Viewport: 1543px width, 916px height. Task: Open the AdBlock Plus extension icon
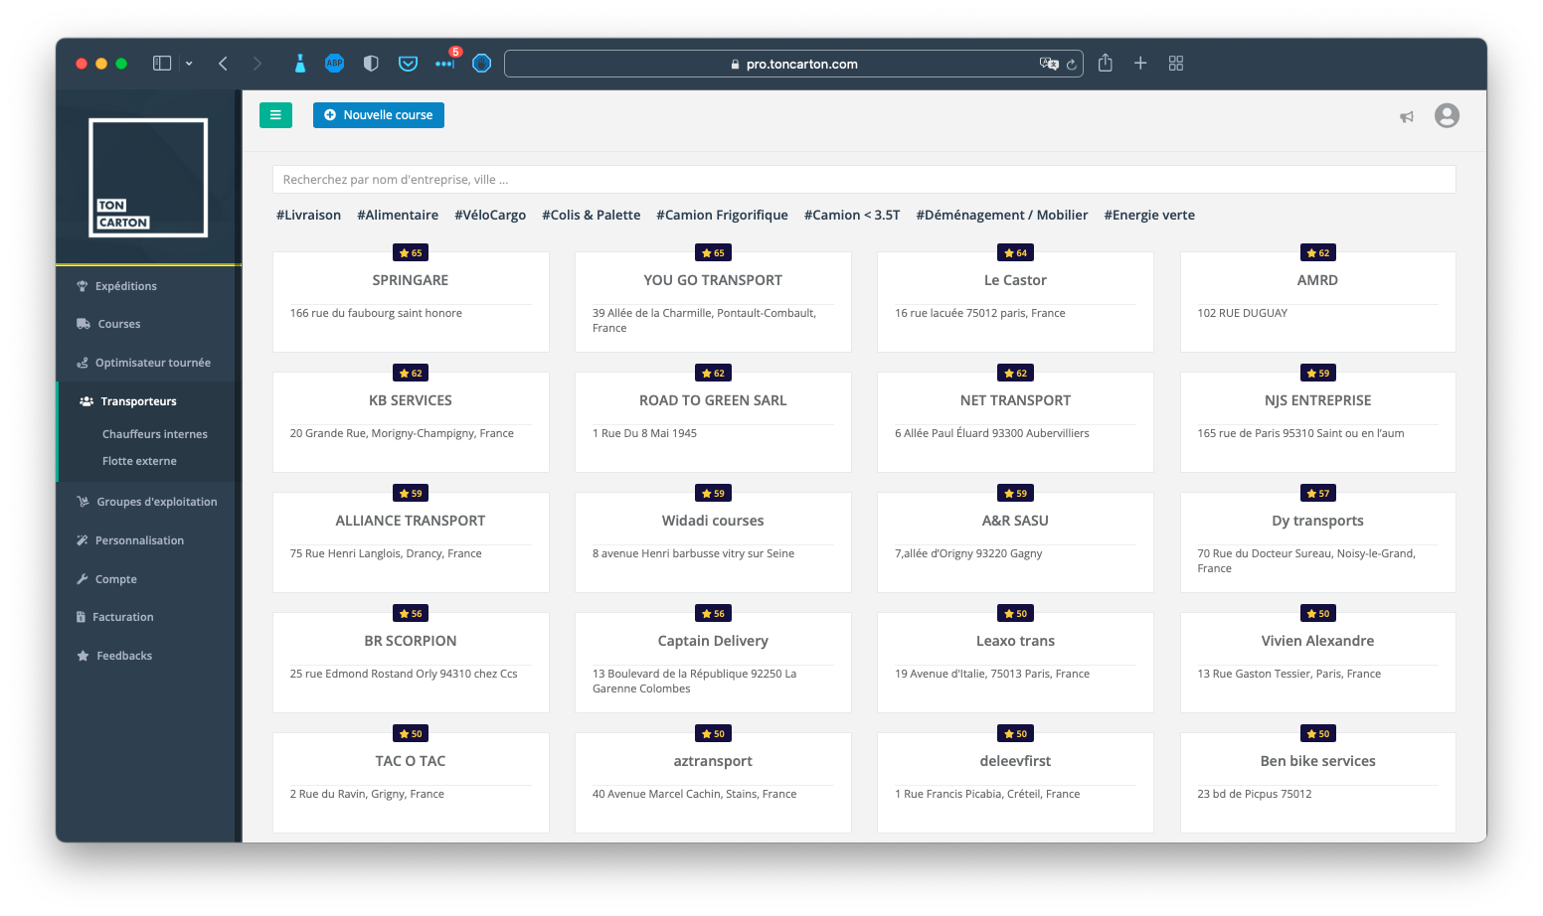pyautogui.click(x=334, y=64)
